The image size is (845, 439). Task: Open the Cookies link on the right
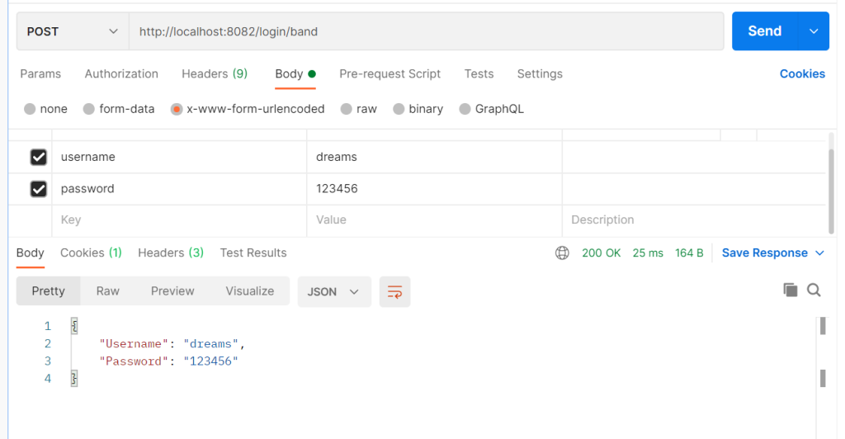pyautogui.click(x=802, y=74)
